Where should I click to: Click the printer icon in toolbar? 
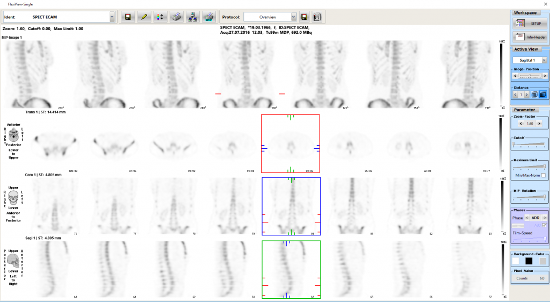176,17
